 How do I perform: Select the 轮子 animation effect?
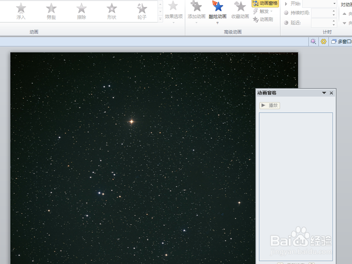click(142, 11)
